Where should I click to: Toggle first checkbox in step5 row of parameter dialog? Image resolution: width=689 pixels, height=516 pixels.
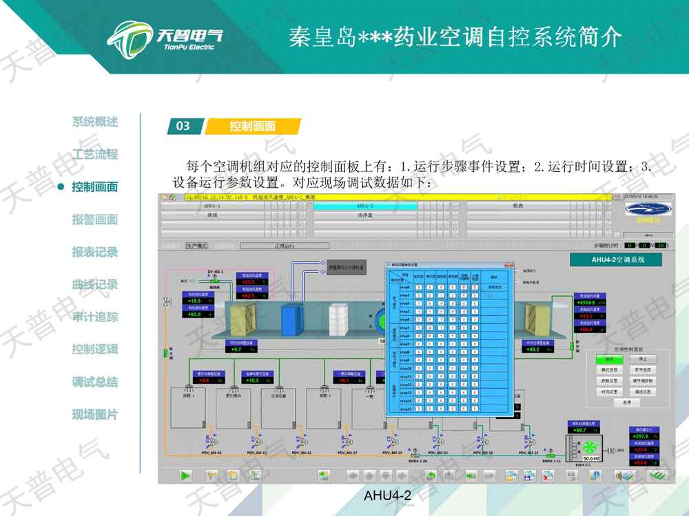click(x=419, y=327)
